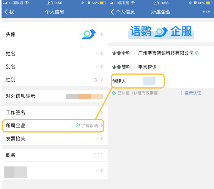Select the 发票抬头 entry
This screenshot has width=214, height=189.
[55, 138]
